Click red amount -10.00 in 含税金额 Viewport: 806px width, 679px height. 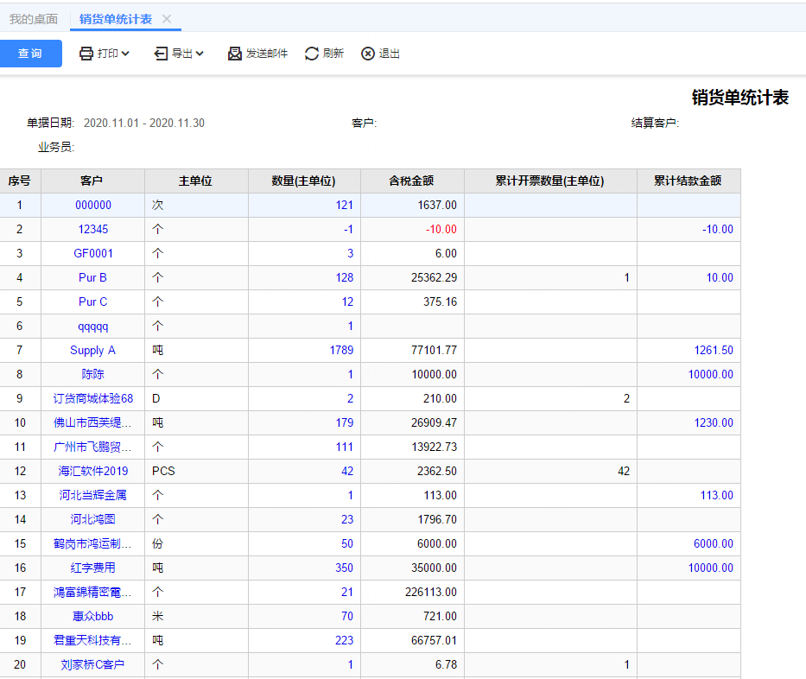[x=441, y=229]
